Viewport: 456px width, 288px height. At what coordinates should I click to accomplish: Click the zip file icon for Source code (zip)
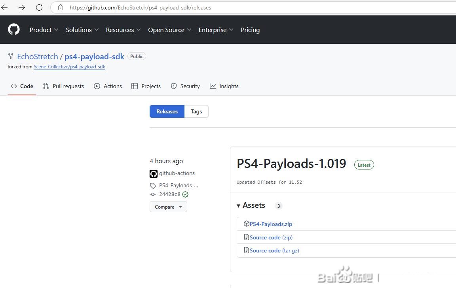246,237
